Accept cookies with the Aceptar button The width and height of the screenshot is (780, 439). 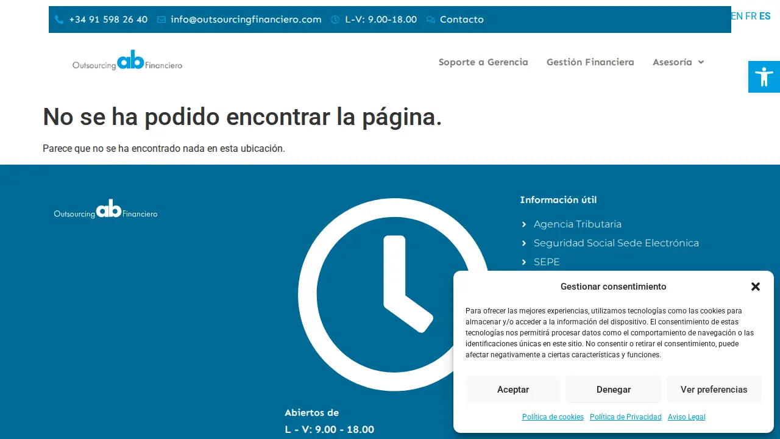coord(513,390)
